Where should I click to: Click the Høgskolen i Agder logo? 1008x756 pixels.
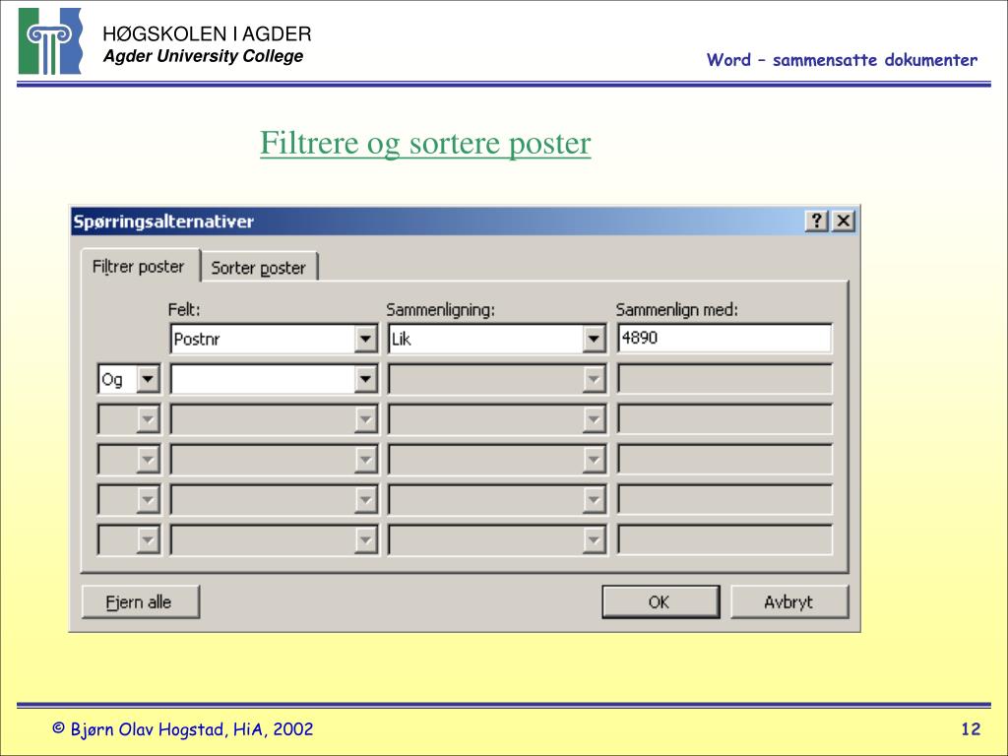51,41
